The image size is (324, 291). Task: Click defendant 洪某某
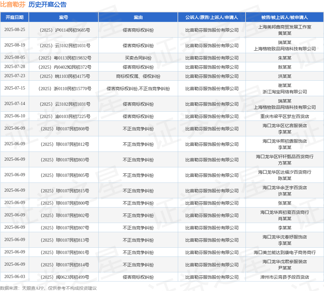285,77
